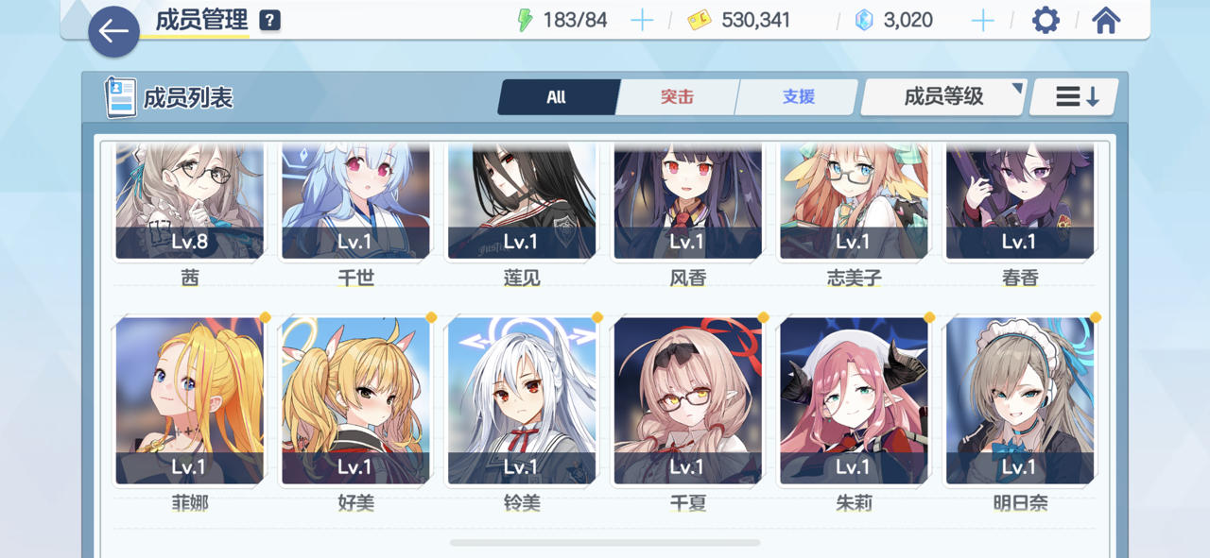Screen dimensions: 1210x558
Task: Switch to the 支援 tab
Action: 798,96
